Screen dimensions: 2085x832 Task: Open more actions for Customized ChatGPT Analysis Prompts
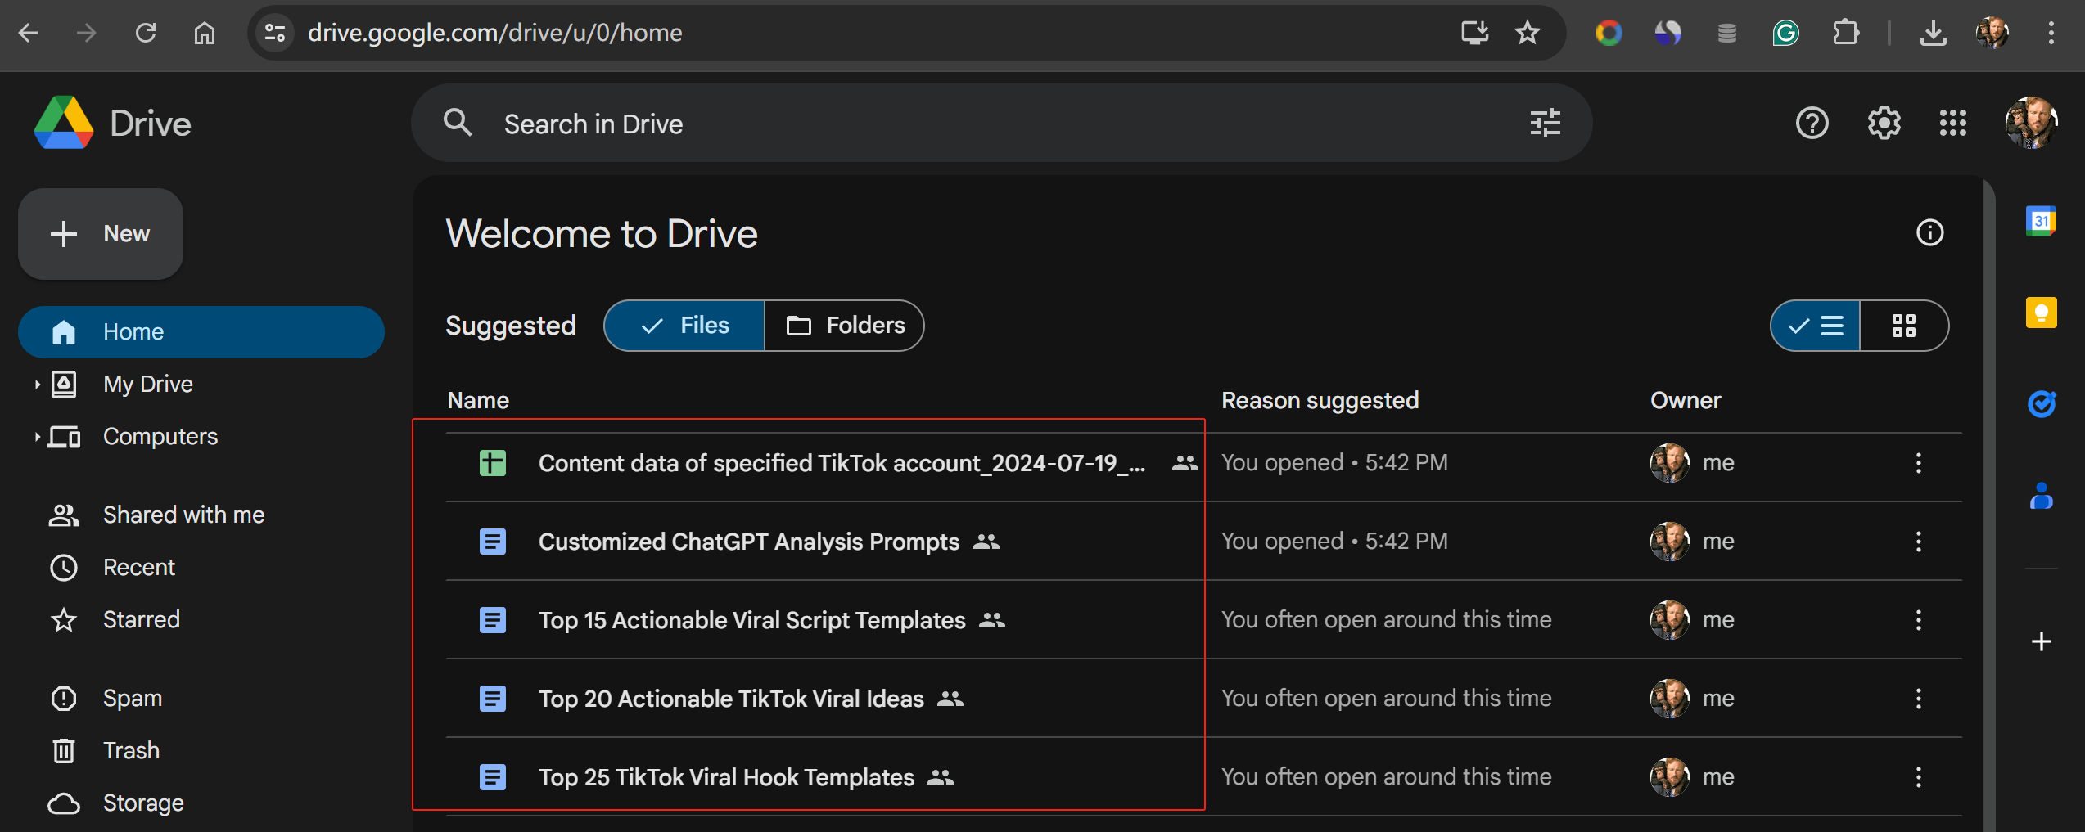click(1918, 542)
